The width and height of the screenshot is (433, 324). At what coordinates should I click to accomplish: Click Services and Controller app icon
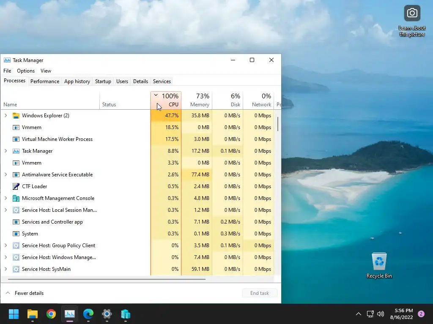[x=16, y=222]
